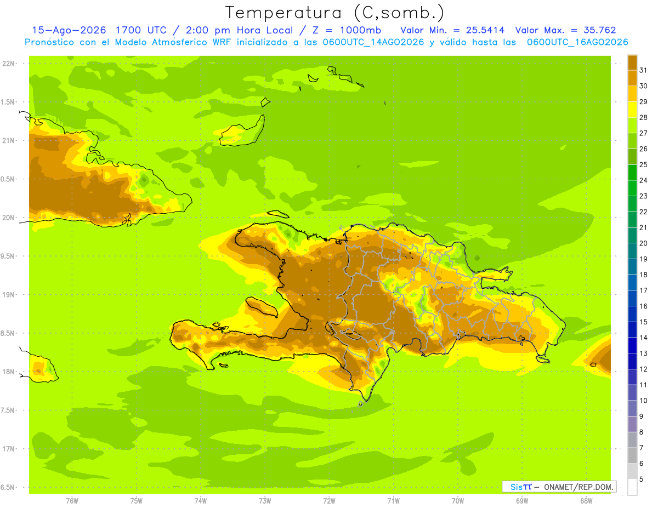The height and width of the screenshot is (508, 658).
Task: Click the colorbar value label 5
Action: point(642,479)
